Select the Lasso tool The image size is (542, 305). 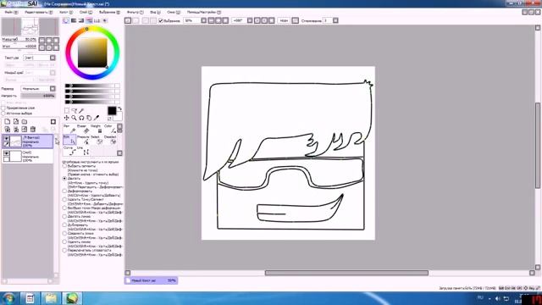74,111
